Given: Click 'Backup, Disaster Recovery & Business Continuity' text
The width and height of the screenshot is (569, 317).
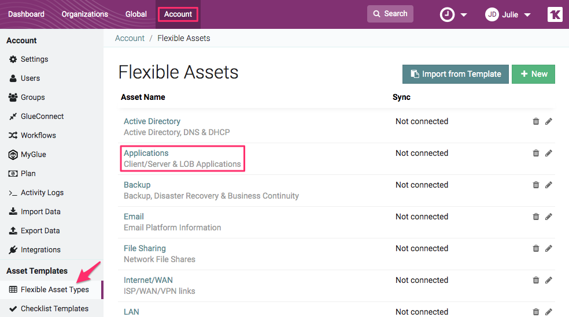Looking at the screenshot, I should (211, 196).
